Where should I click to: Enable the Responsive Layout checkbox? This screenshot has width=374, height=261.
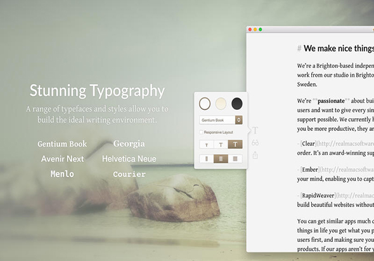click(x=202, y=132)
